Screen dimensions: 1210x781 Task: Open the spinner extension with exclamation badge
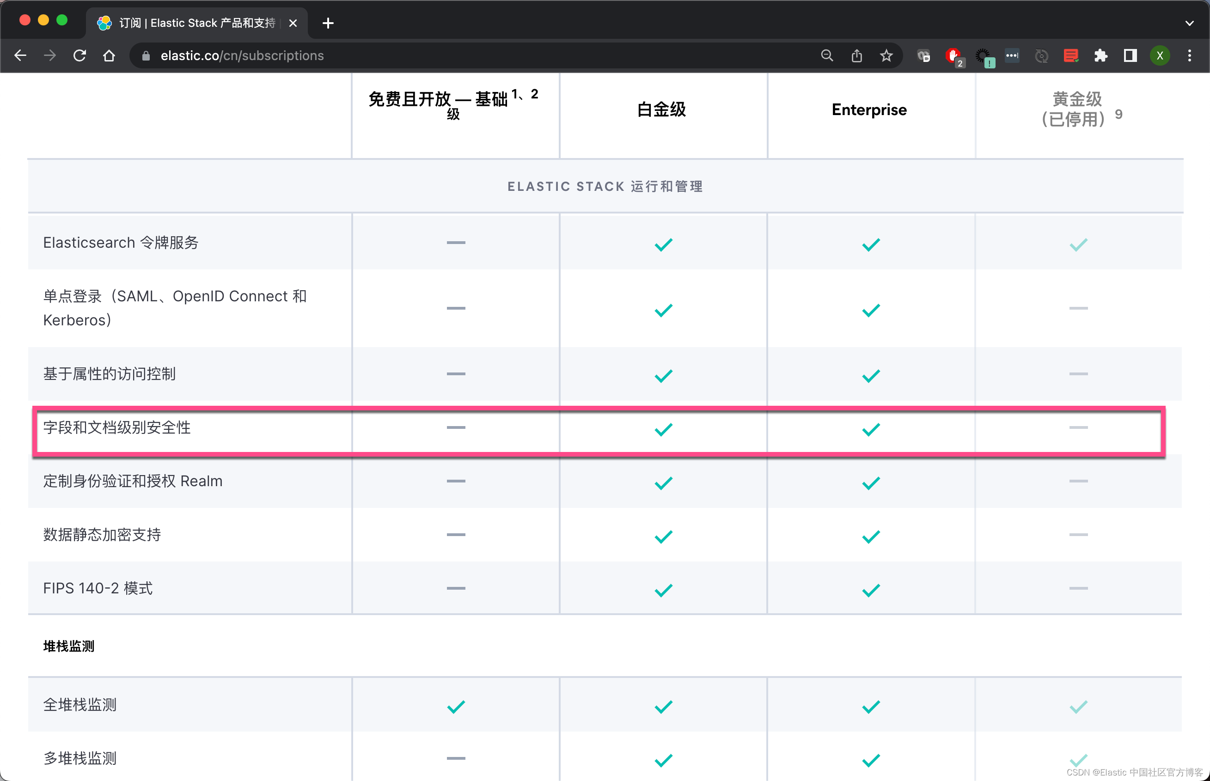(x=983, y=56)
